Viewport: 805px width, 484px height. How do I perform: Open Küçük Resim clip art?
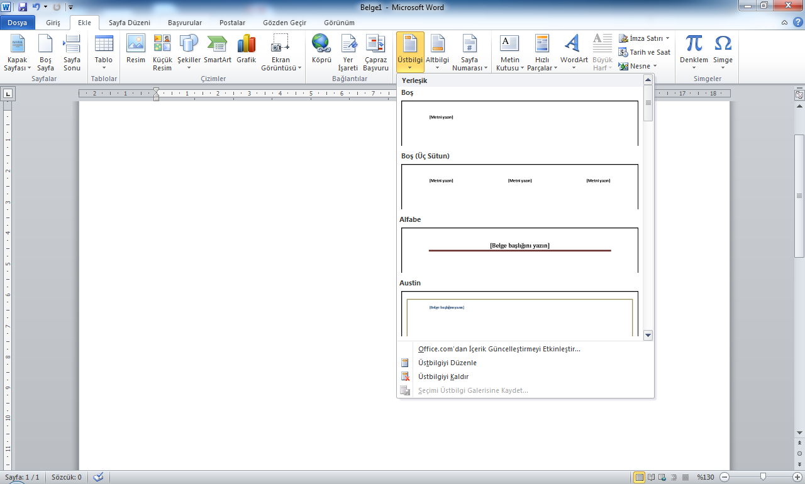[x=162, y=53]
